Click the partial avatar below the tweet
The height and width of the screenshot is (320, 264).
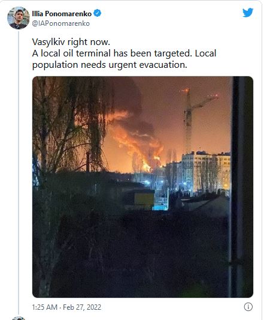pyautogui.click(x=19, y=318)
